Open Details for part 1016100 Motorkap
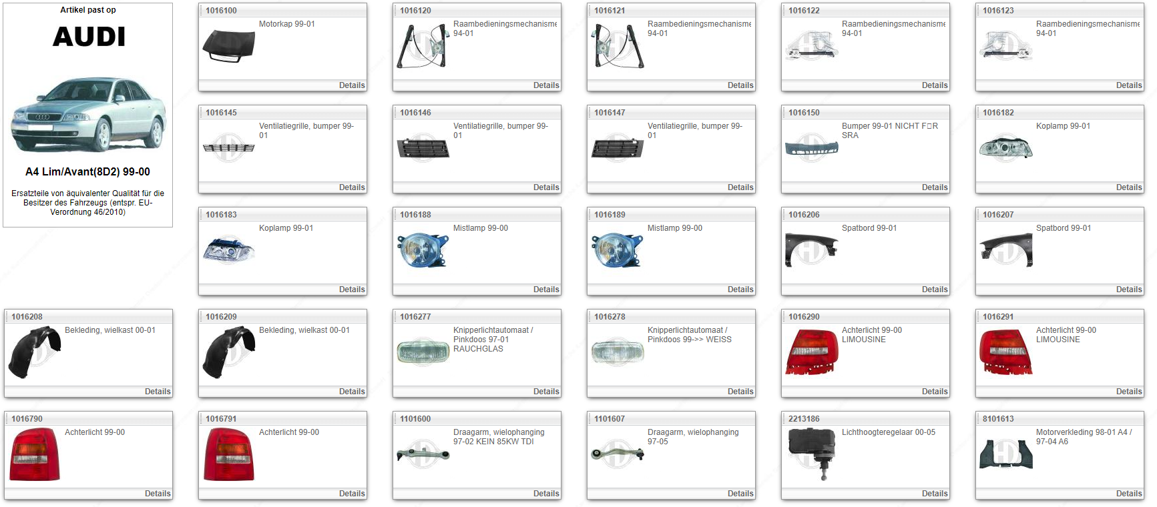This screenshot has width=1157, height=507. tap(351, 85)
